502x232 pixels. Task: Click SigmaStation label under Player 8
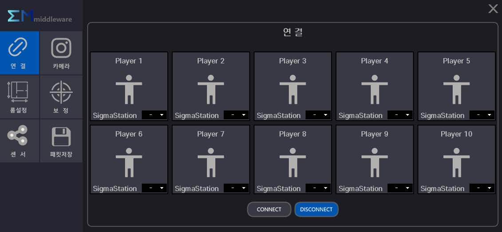[x=279, y=189]
